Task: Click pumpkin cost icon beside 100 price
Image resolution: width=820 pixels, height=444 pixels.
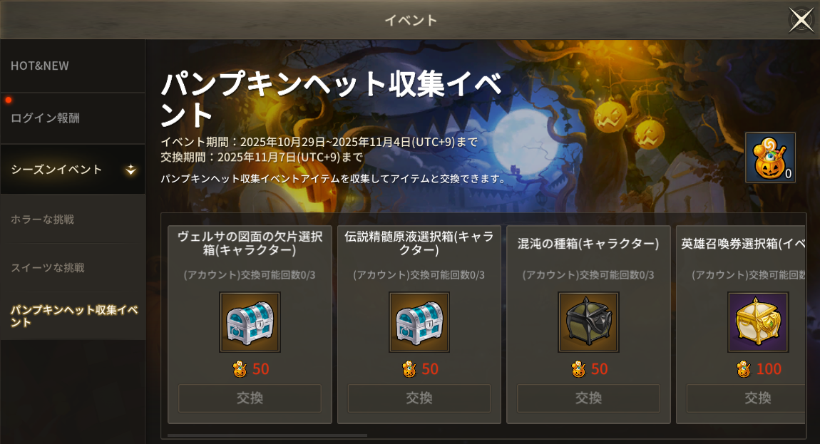Action: 743,369
